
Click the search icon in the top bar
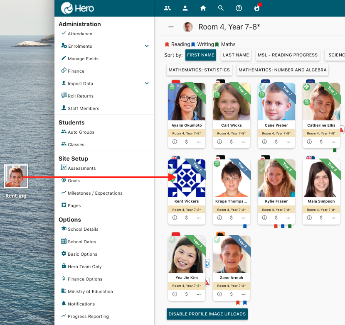[221, 8]
